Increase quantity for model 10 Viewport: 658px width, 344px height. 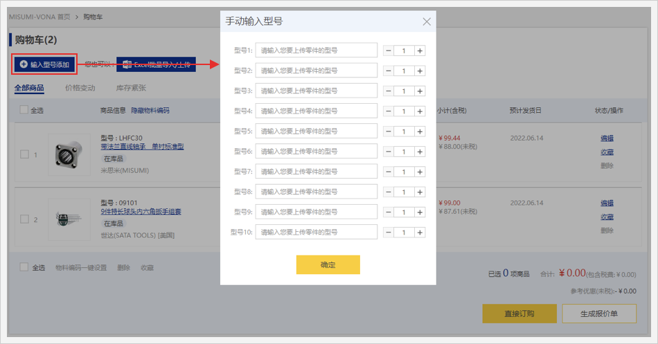coord(420,233)
